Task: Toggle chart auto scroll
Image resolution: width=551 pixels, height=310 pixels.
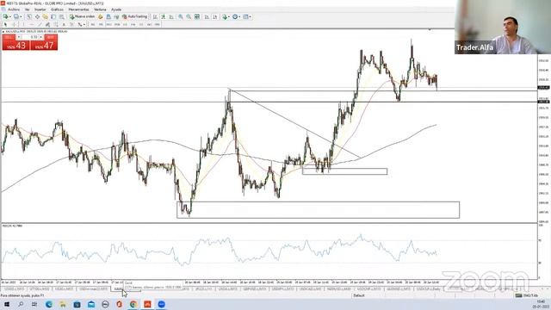Action: coord(207,16)
